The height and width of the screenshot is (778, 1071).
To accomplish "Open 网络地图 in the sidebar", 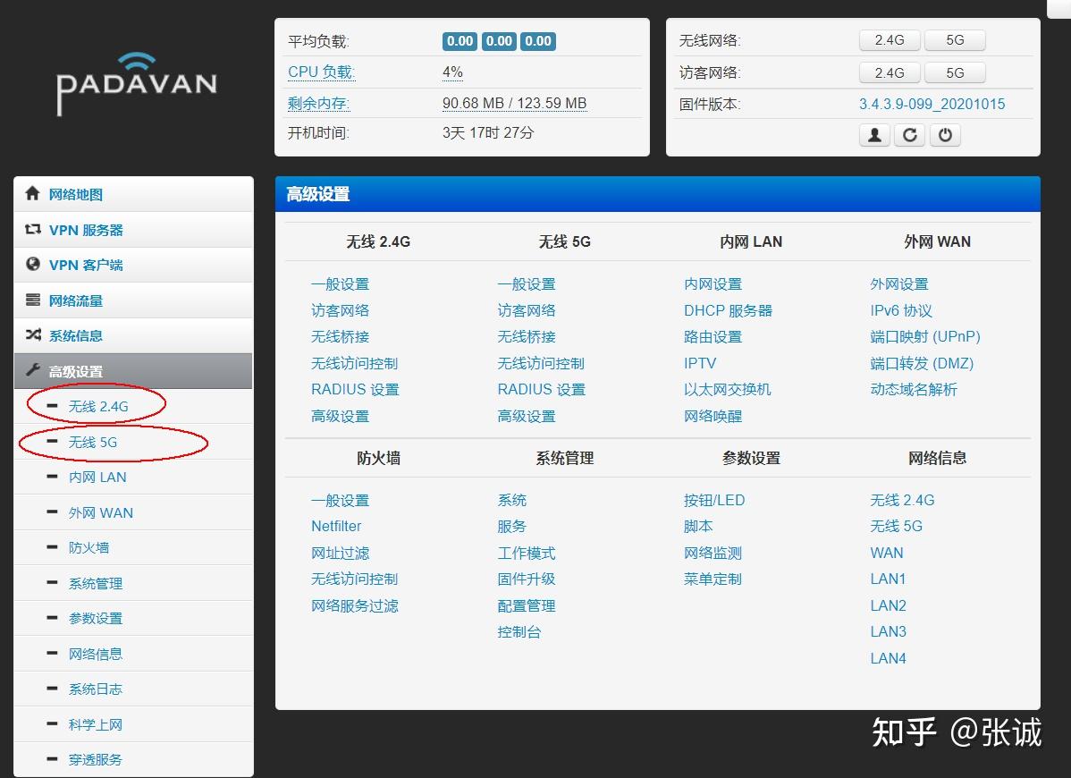I will point(133,194).
